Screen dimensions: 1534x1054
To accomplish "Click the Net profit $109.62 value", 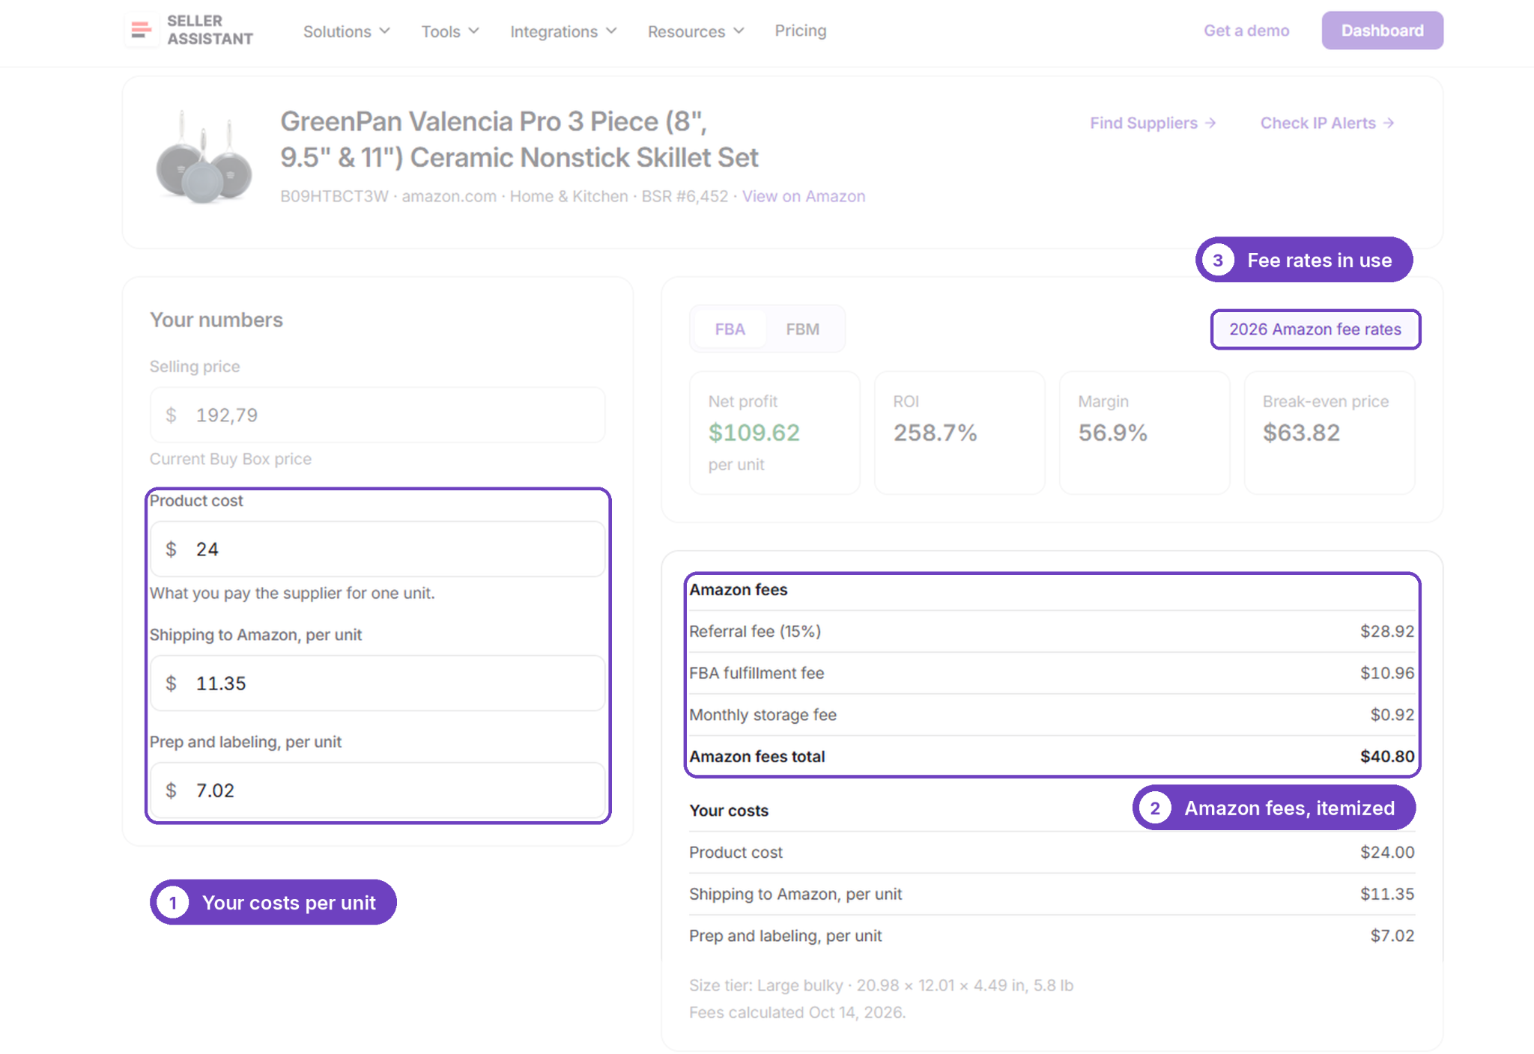I will 754,433.
